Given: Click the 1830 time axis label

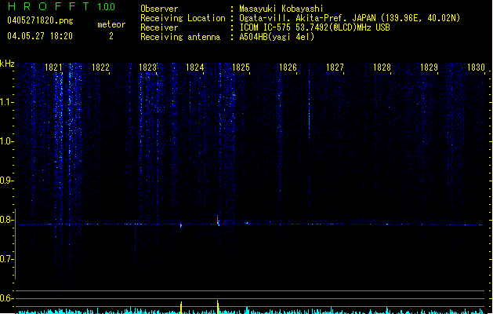Looking at the screenshot, I should (476, 68).
